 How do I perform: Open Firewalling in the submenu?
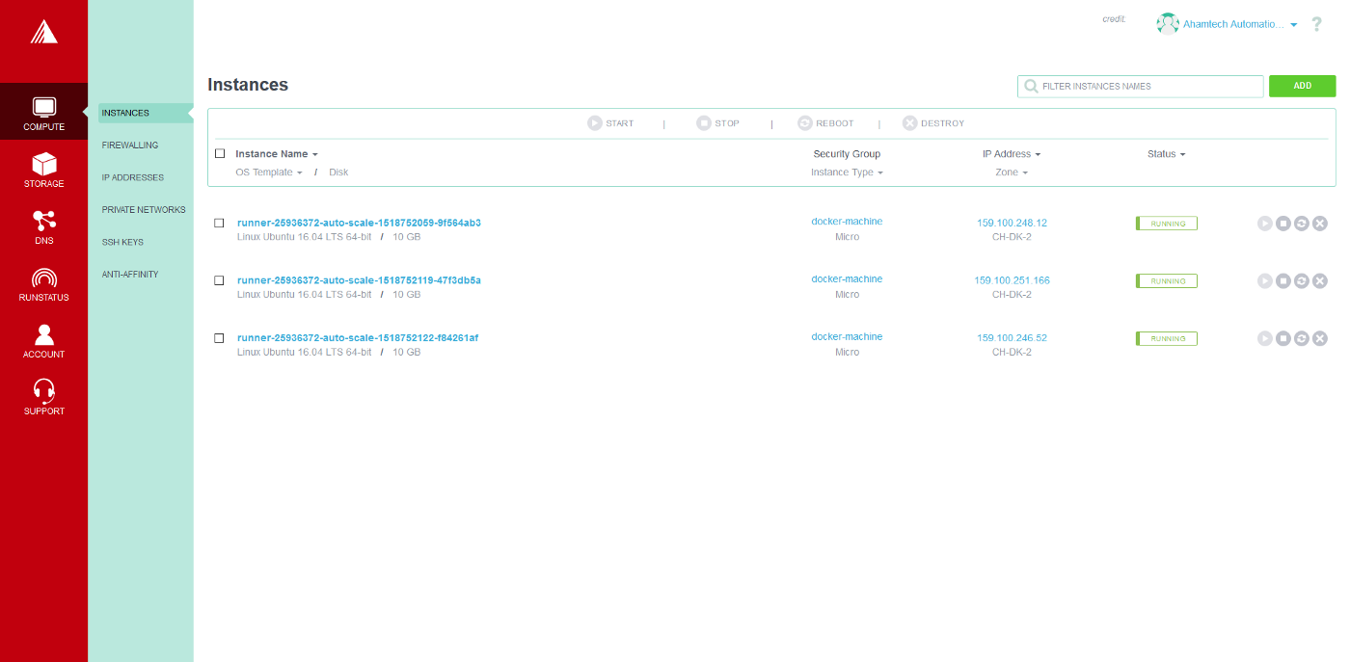[130, 146]
